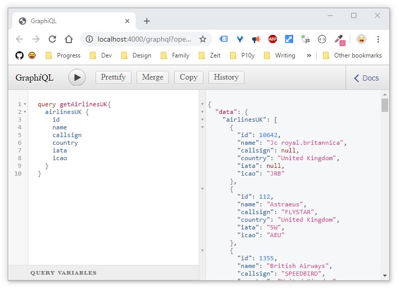Collapse the query at editor line 1

[25, 104]
